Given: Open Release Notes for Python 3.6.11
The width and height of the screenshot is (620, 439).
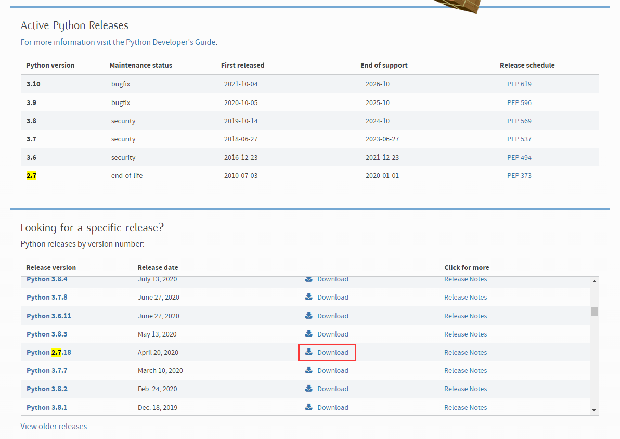Looking at the screenshot, I should [x=466, y=316].
